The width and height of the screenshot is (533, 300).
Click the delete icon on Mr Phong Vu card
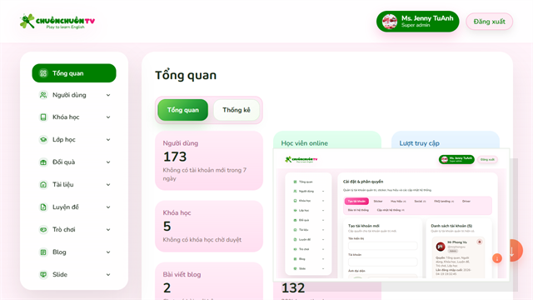(480, 242)
